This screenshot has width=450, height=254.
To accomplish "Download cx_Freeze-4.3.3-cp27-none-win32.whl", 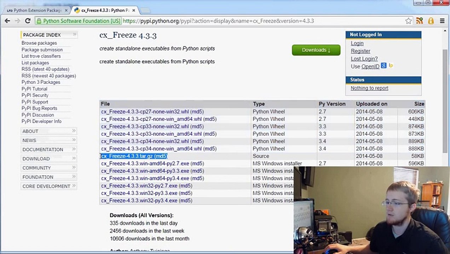I will [x=145, y=111].
